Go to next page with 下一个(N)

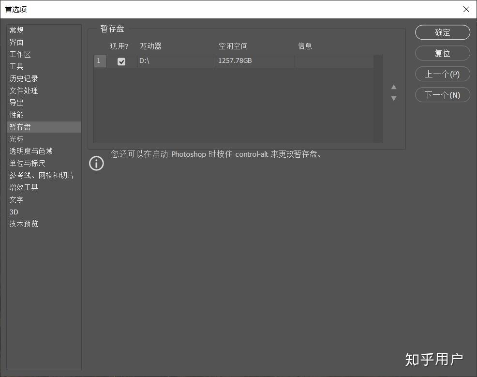tap(442, 94)
